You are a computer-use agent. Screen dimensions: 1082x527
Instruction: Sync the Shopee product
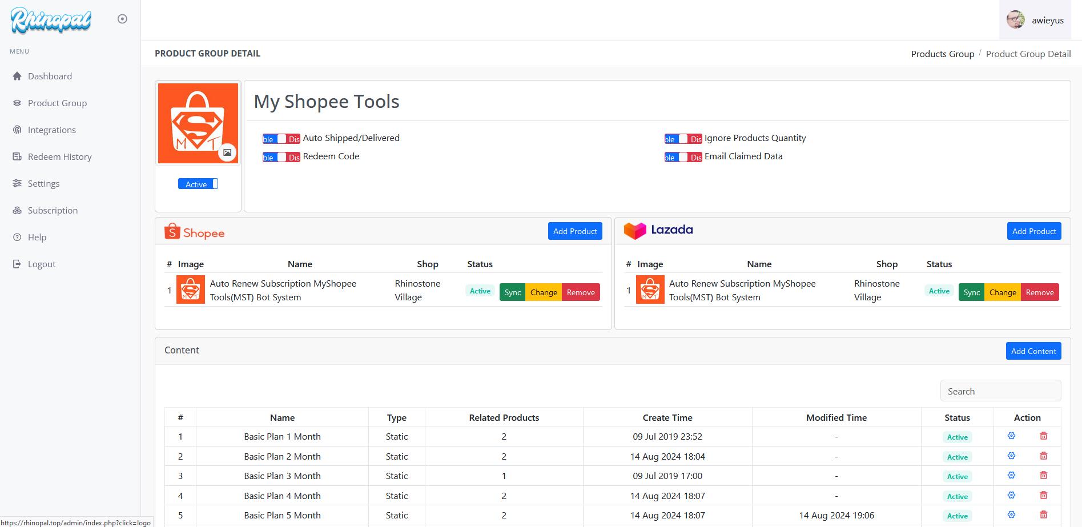coord(512,292)
